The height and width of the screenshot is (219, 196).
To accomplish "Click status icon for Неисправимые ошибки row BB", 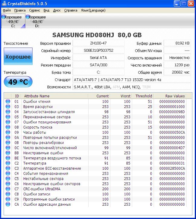I will pyautogui.click(x=8, y=153).
